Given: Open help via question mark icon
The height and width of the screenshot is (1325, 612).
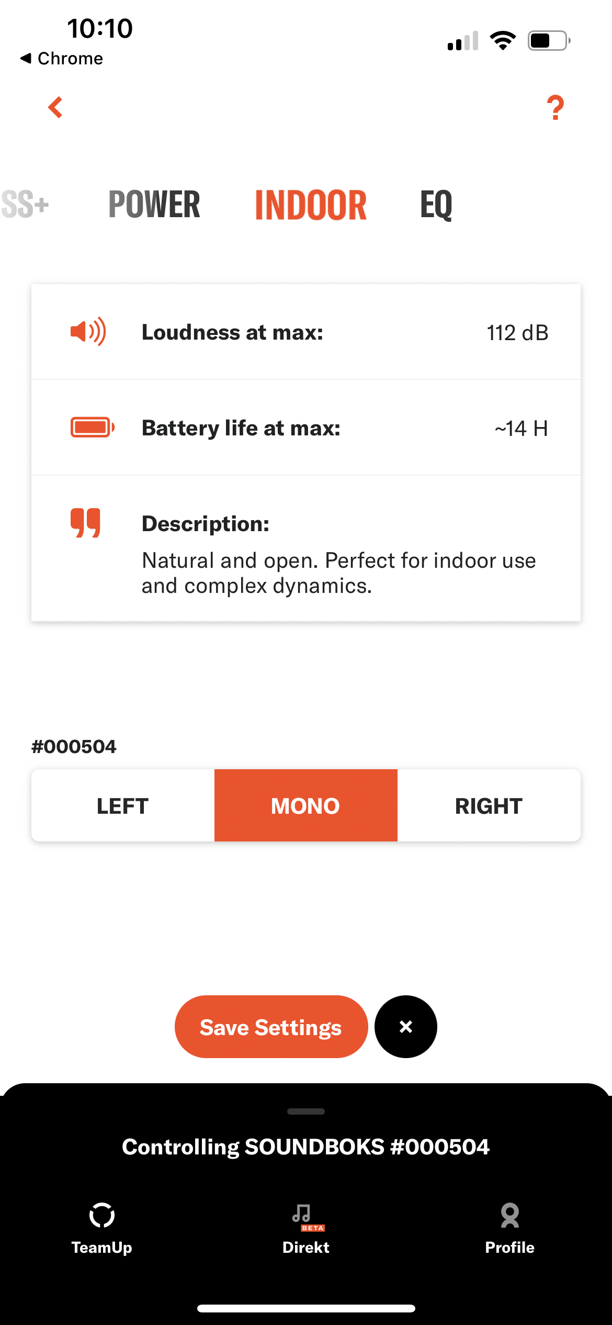Looking at the screenshot, I should 556,108.
